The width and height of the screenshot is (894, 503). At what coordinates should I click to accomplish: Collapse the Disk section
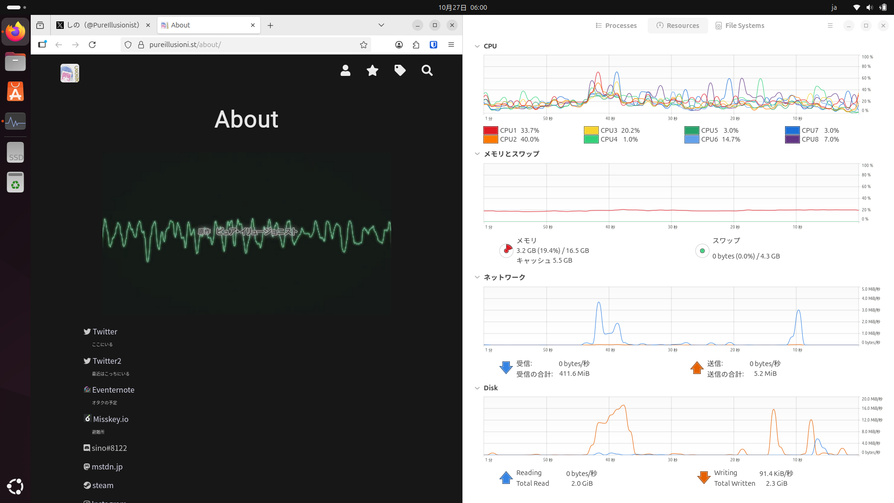pos(477,388)
